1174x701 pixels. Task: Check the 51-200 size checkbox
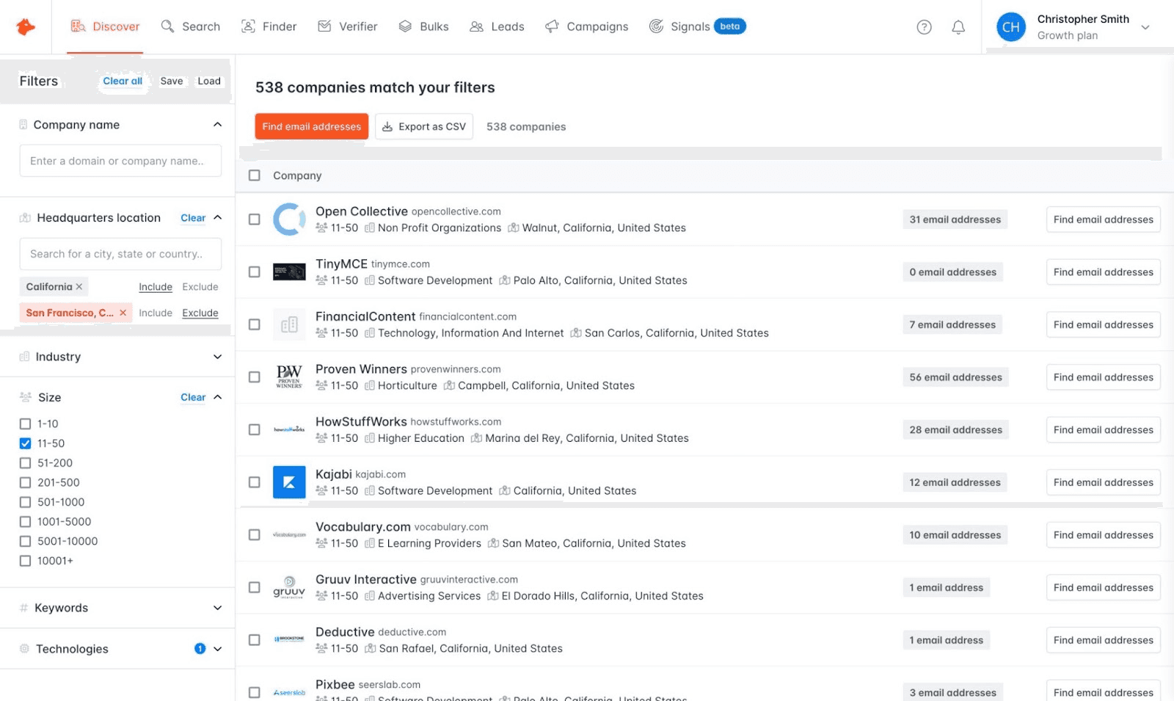[25, 463]
